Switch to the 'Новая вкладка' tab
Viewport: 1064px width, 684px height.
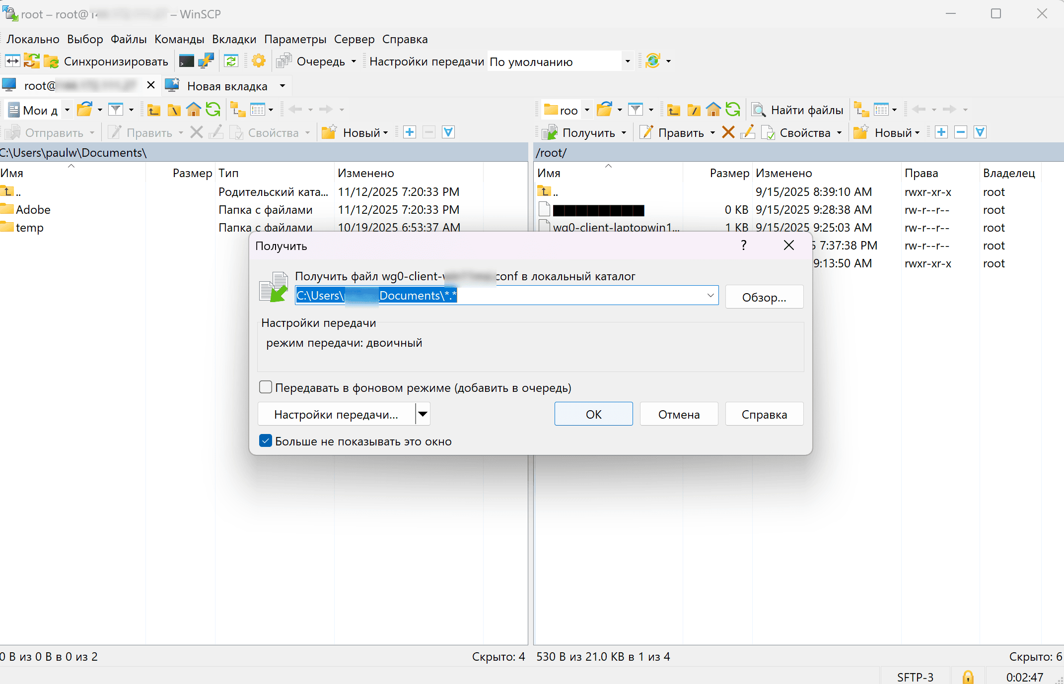click(x=226, y=86)
